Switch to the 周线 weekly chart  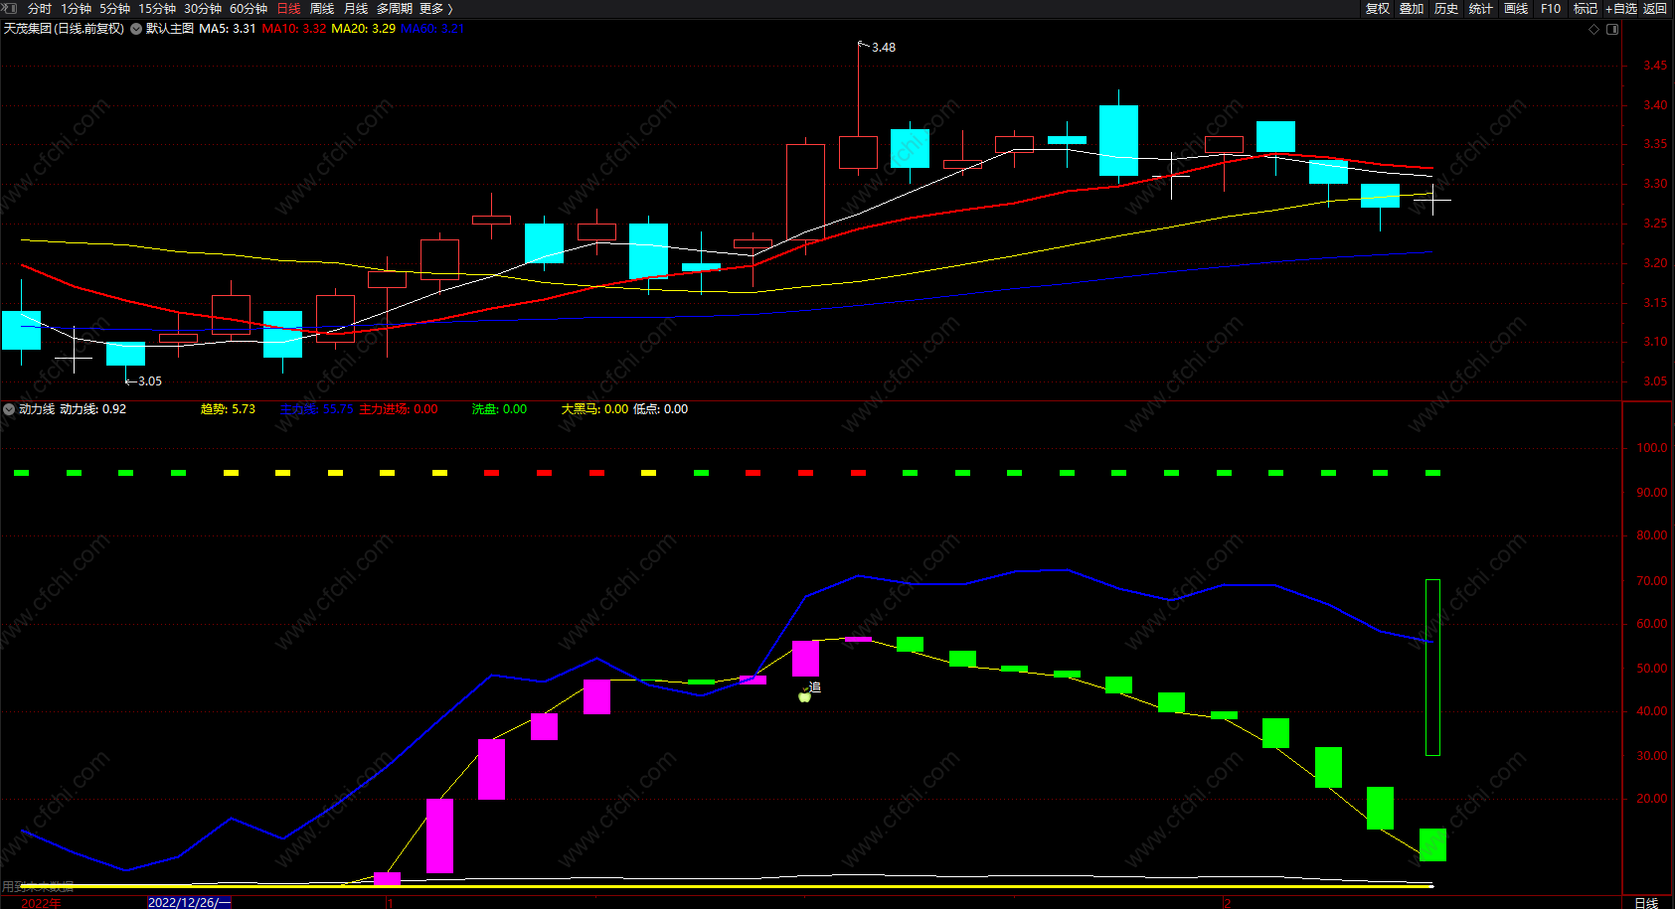click(x=322, y=9)
